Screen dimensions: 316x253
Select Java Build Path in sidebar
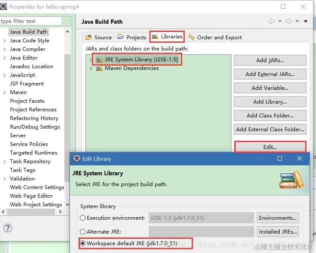coord(28,32)
